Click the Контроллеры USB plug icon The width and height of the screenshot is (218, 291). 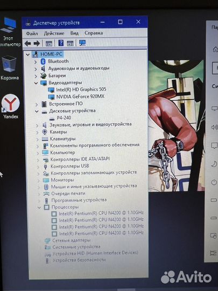tap(45, 167)
